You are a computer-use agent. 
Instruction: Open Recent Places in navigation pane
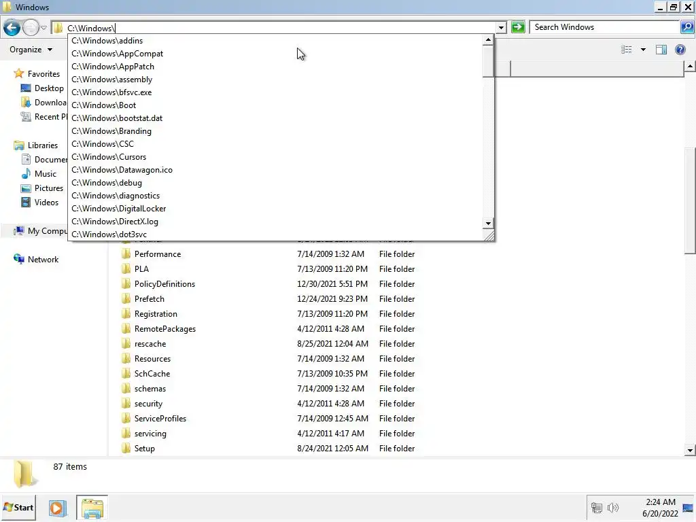coord(43,116)
